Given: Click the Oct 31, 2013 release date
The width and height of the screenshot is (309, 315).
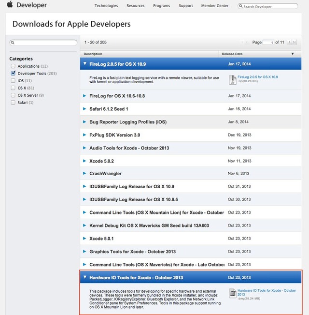Looking at the screenshot, I should pyautogui.click(x=239, y=186).
